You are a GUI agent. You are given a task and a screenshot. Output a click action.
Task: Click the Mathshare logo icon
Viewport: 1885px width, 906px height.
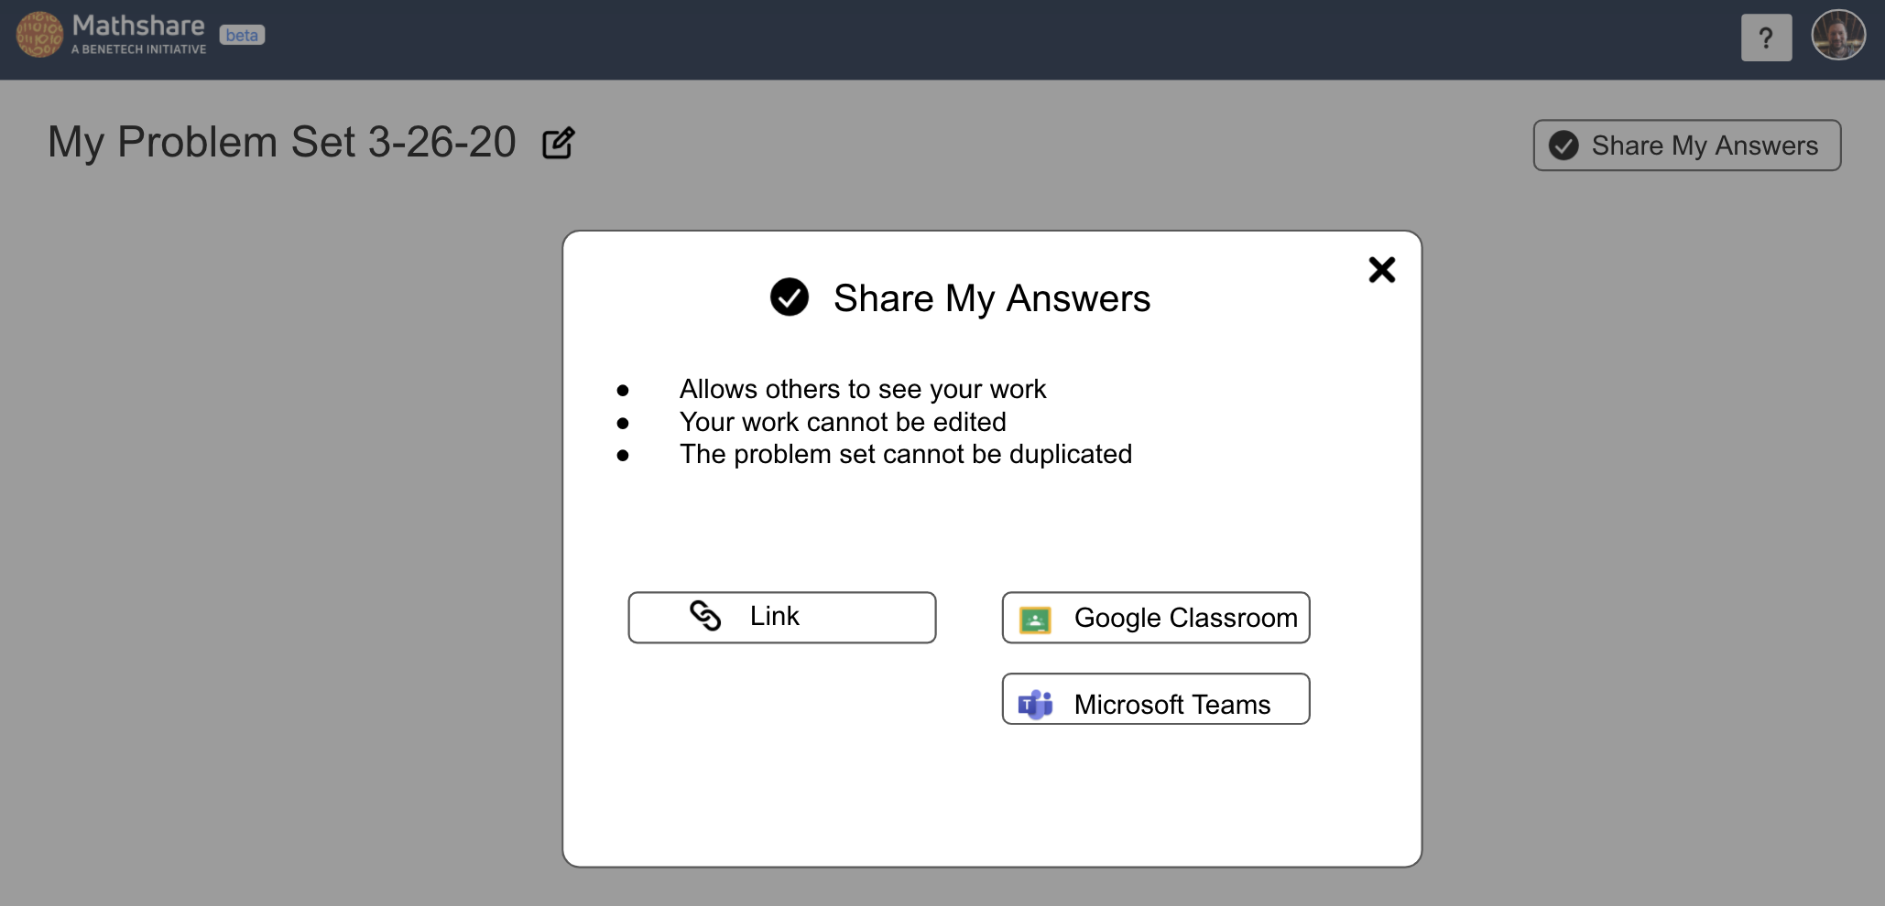[x=38, y=37]
